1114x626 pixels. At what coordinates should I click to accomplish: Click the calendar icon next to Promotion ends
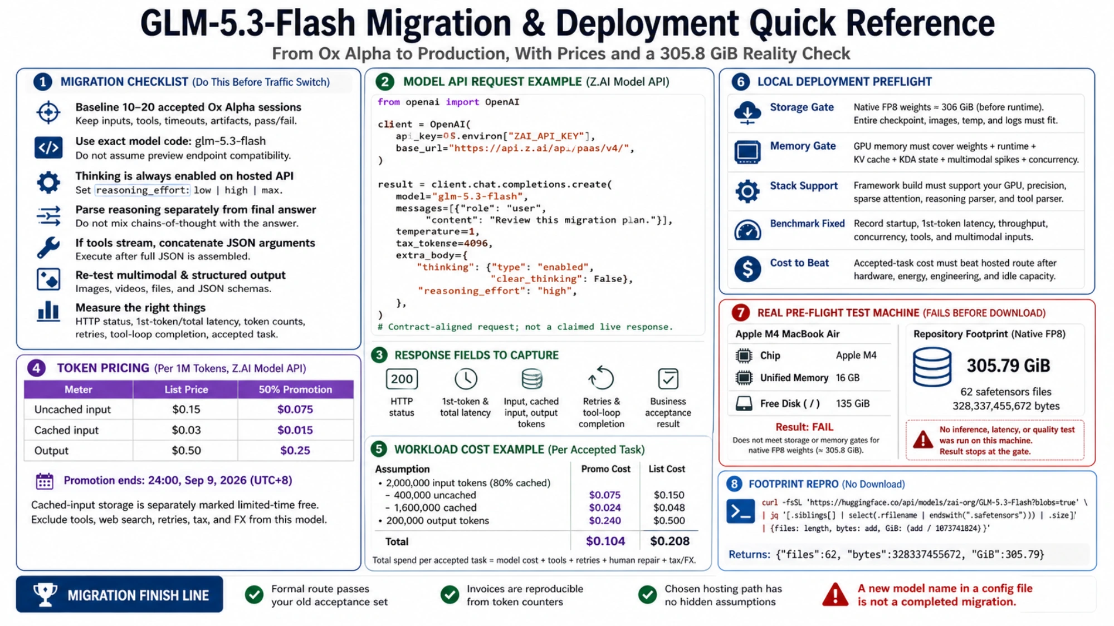pyautogui.click(x=45, y=481)
